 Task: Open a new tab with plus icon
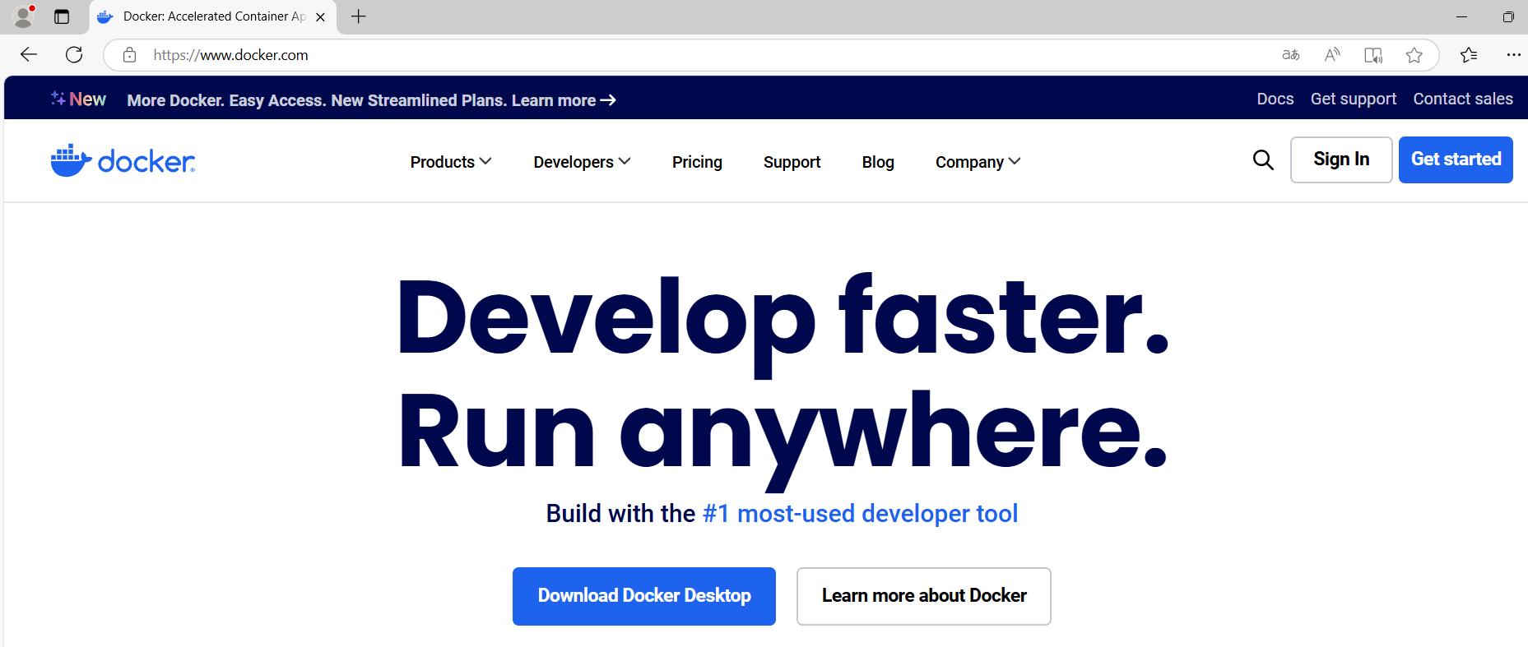pos(359,16)
